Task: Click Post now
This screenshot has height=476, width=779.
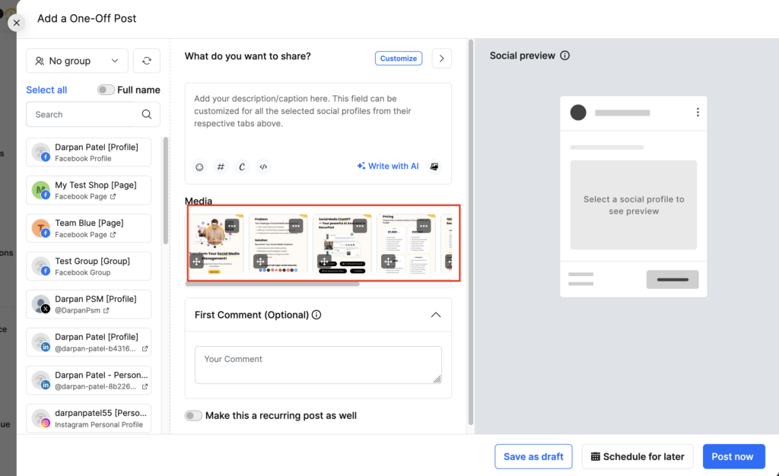Action: pos(734,457)
